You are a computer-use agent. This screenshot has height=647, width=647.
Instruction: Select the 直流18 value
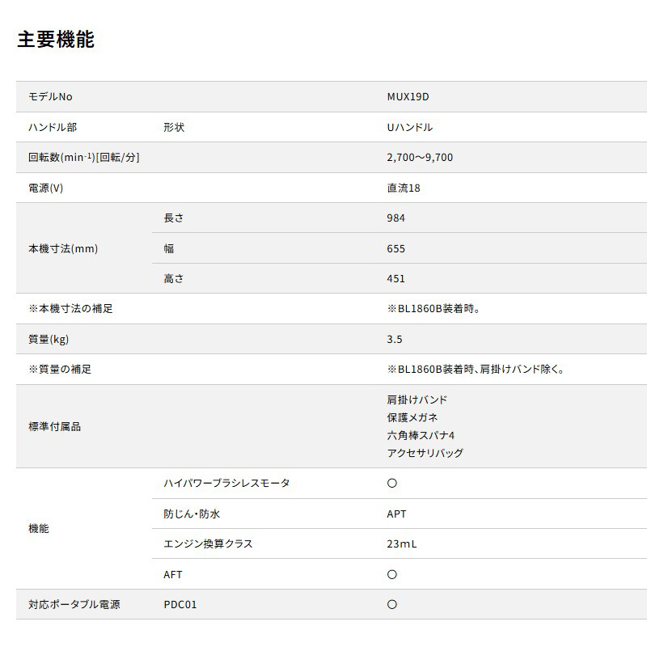point(403,188)
